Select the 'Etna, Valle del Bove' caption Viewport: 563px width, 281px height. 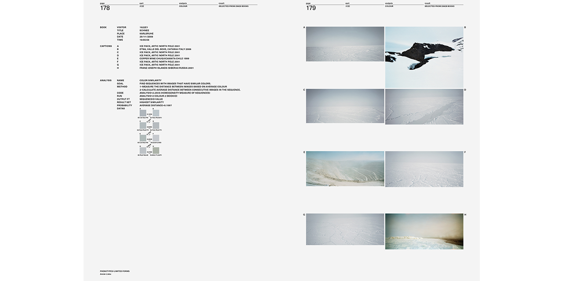pos(165,49)
